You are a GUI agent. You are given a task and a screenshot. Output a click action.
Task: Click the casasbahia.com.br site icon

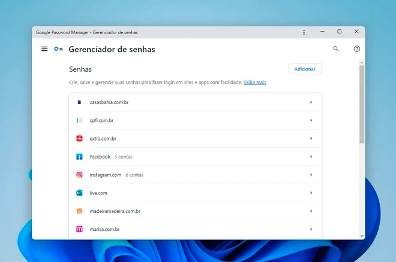point(79,102)
